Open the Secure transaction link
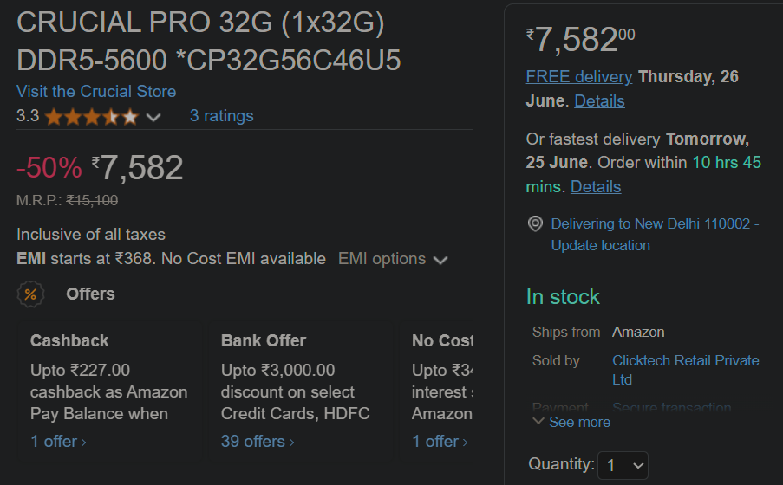This screenshot has width=783, height=485. pyautogui.click(x=672, y=407)
